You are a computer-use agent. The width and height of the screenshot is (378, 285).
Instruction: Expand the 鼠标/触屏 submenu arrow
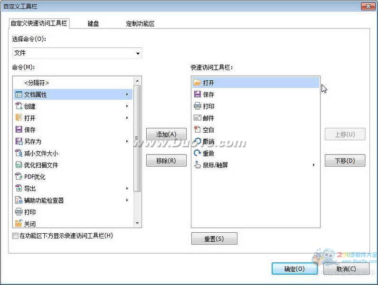click(313, 165)
